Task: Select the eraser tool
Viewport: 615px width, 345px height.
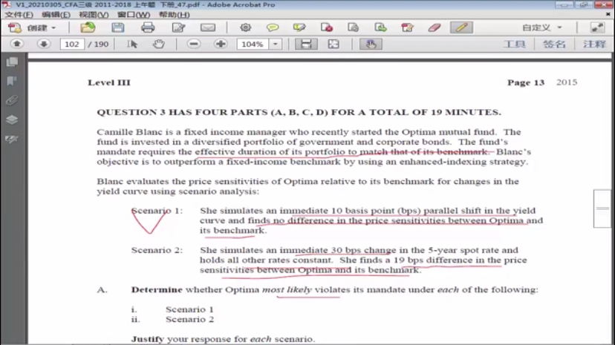Action: pos(435,27)
